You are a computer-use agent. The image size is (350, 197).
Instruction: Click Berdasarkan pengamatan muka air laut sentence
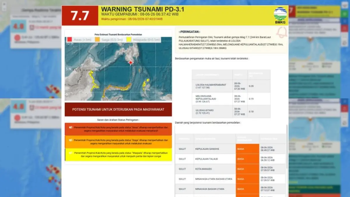pyautogui.click(x=212, y=58)
